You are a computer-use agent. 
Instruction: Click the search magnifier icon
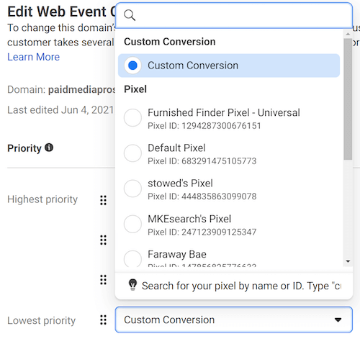130,15
